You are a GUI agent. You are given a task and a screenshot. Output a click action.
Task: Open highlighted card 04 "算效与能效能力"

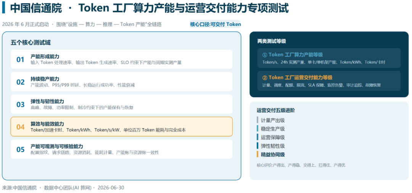click(121, 127)
